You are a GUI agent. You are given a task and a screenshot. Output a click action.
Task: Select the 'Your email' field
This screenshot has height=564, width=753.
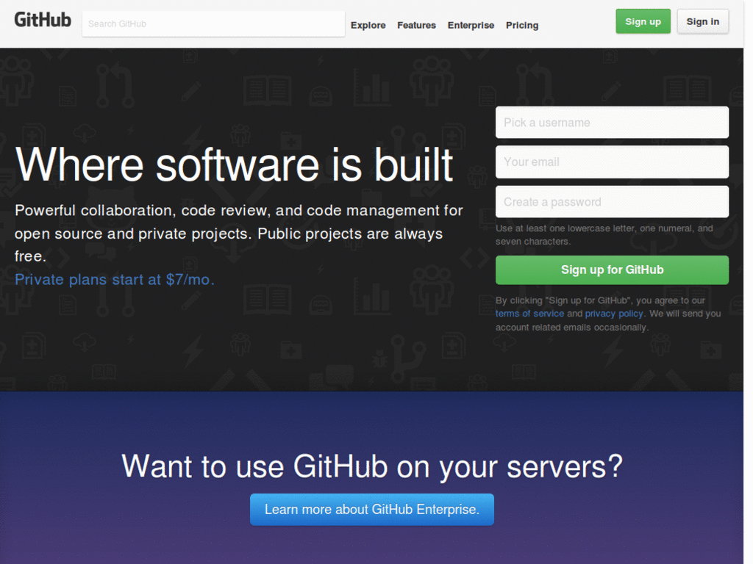612,162
